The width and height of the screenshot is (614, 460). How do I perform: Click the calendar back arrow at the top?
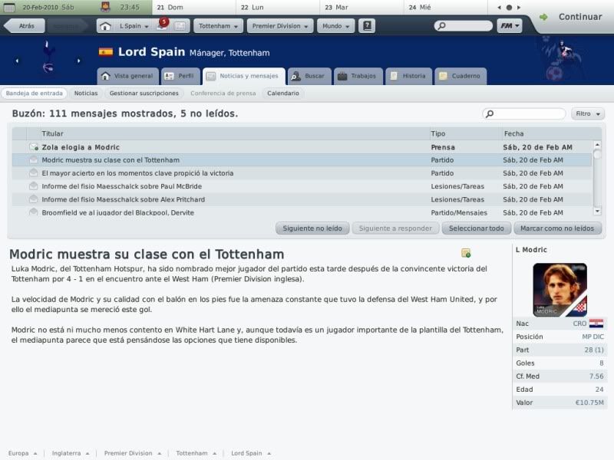pyautogui.click(x=500, y=8)
